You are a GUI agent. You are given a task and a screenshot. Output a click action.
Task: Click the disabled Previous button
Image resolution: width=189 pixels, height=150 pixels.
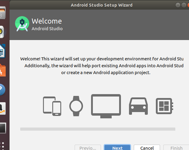[x=87, y=147]
